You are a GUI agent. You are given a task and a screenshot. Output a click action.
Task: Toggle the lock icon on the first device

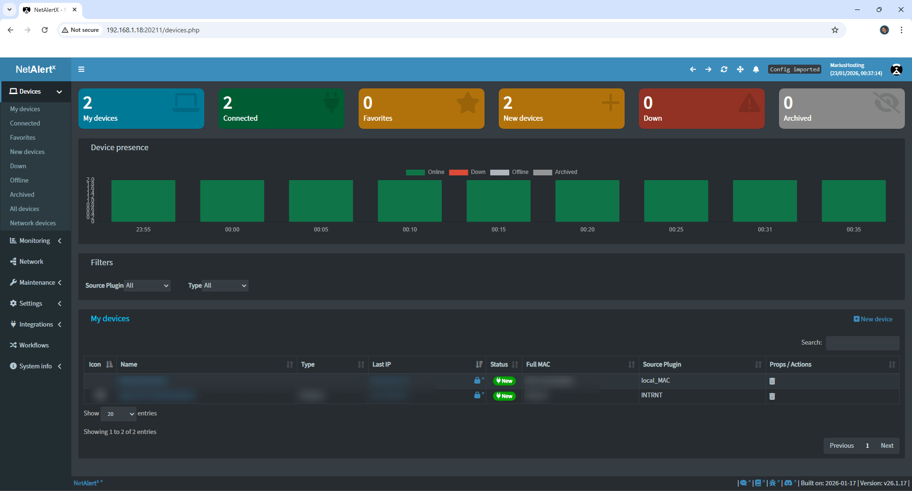(x=478, y=380)
